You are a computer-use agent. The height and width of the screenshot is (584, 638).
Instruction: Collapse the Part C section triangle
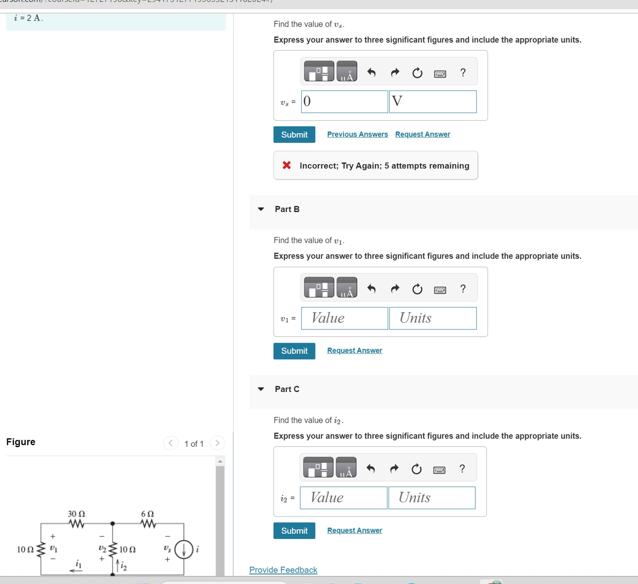[261, 389]
